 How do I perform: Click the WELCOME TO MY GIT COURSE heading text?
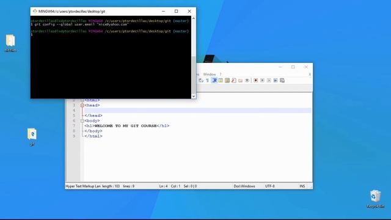(x=126, y=126)
